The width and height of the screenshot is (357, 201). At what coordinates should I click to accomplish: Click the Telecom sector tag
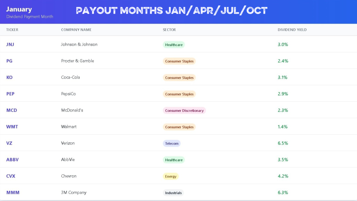[x=172, y=143]
